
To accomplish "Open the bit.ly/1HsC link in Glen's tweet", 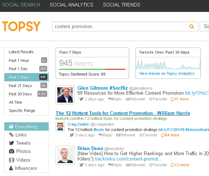I will click(x=197, y=93).
